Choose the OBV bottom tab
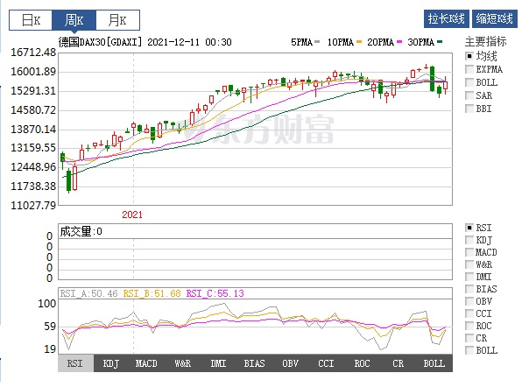The width and height of the screenshot is (522, 387). click(290, 363)
